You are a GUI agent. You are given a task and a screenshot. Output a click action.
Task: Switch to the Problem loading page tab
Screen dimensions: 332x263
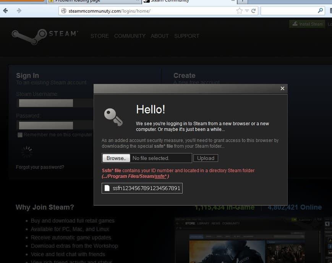(92, 1)
